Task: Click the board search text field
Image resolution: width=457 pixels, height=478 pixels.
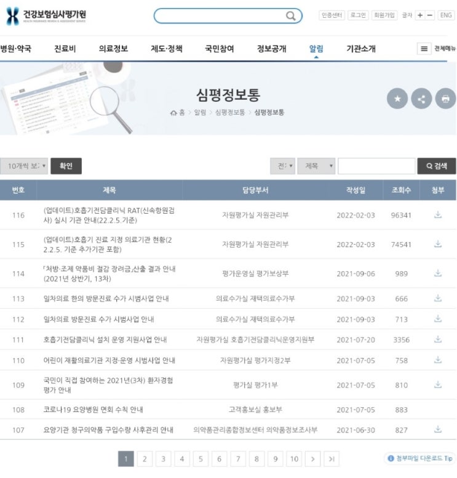Action: (x=376, y=166)
